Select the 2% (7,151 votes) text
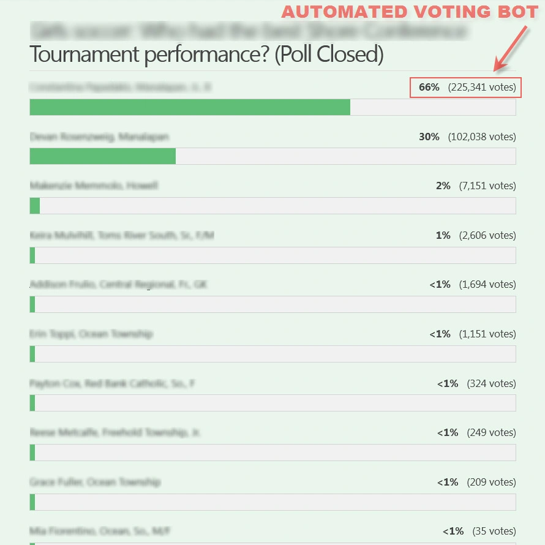Viewport: 545px width, 545px height. tap(475, 186)
